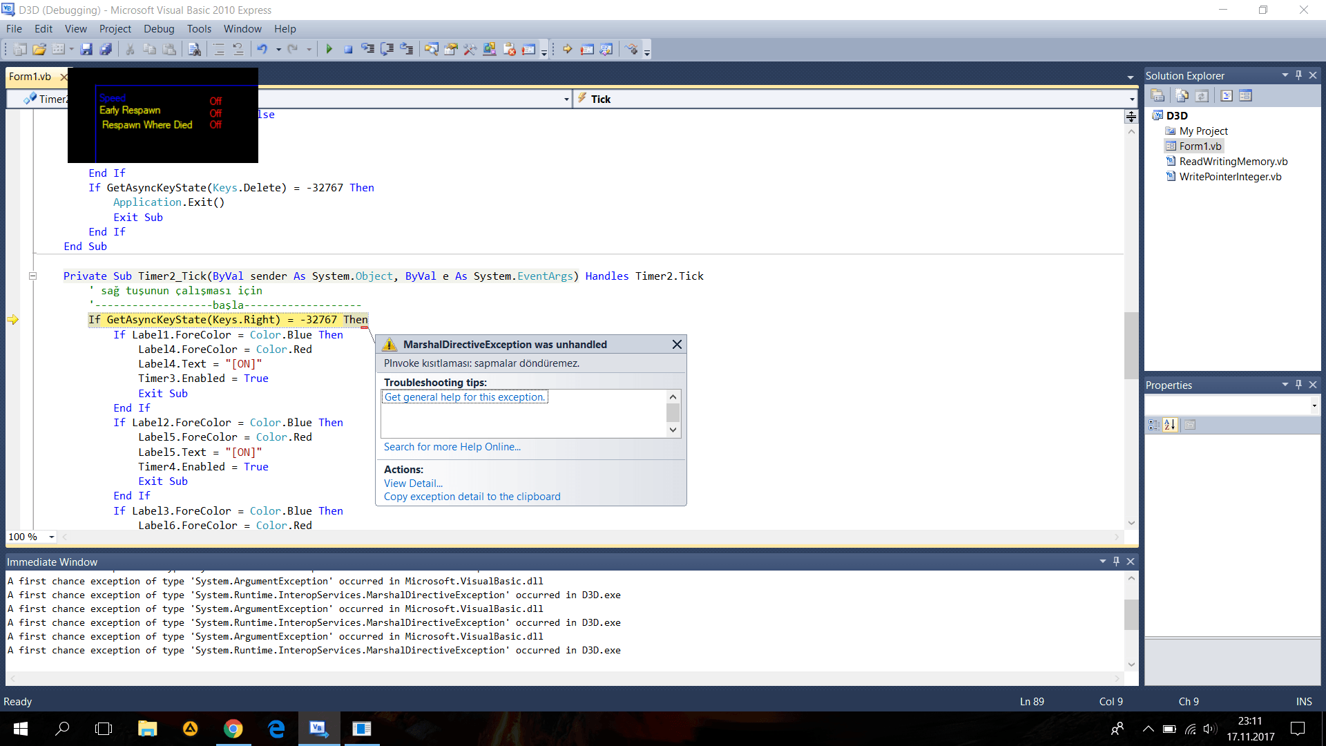Screen dimensions: 1326x746
Task: Open the Edit menu
Action: point(44,29)
